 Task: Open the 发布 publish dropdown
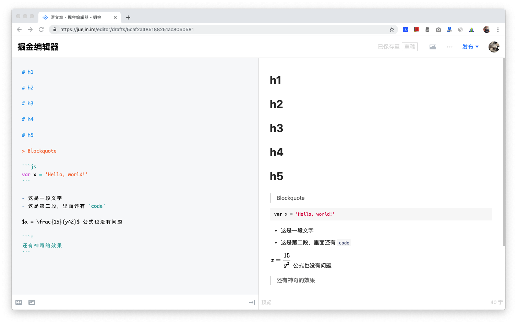click(x=470, y=47)
